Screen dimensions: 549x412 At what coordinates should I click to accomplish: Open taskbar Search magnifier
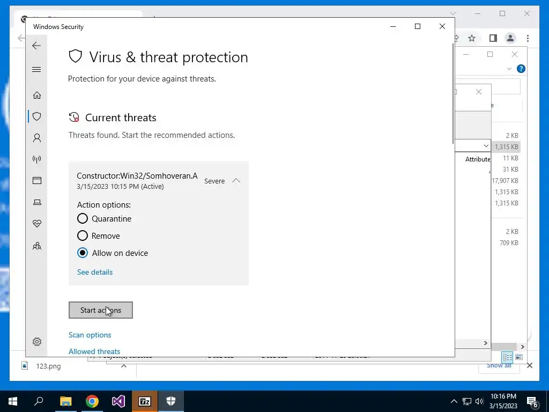(39, 401)
